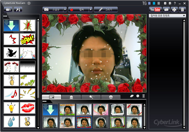Print captured content with printer icon
Image resolution: width=189 pixels, height=132 pixels.
[174, 10]
